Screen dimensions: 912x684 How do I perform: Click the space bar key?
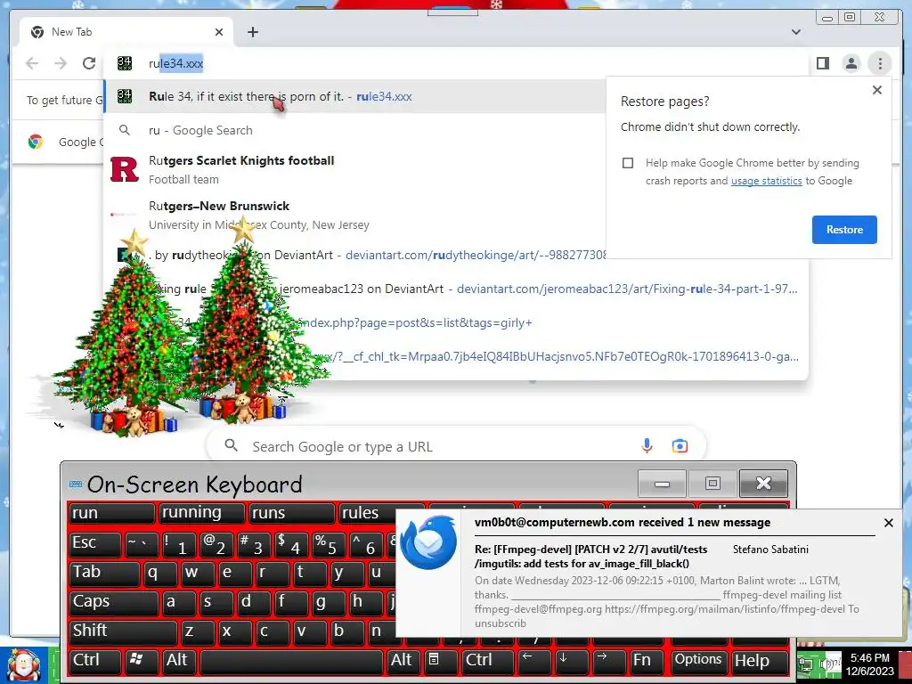point(291,661)
